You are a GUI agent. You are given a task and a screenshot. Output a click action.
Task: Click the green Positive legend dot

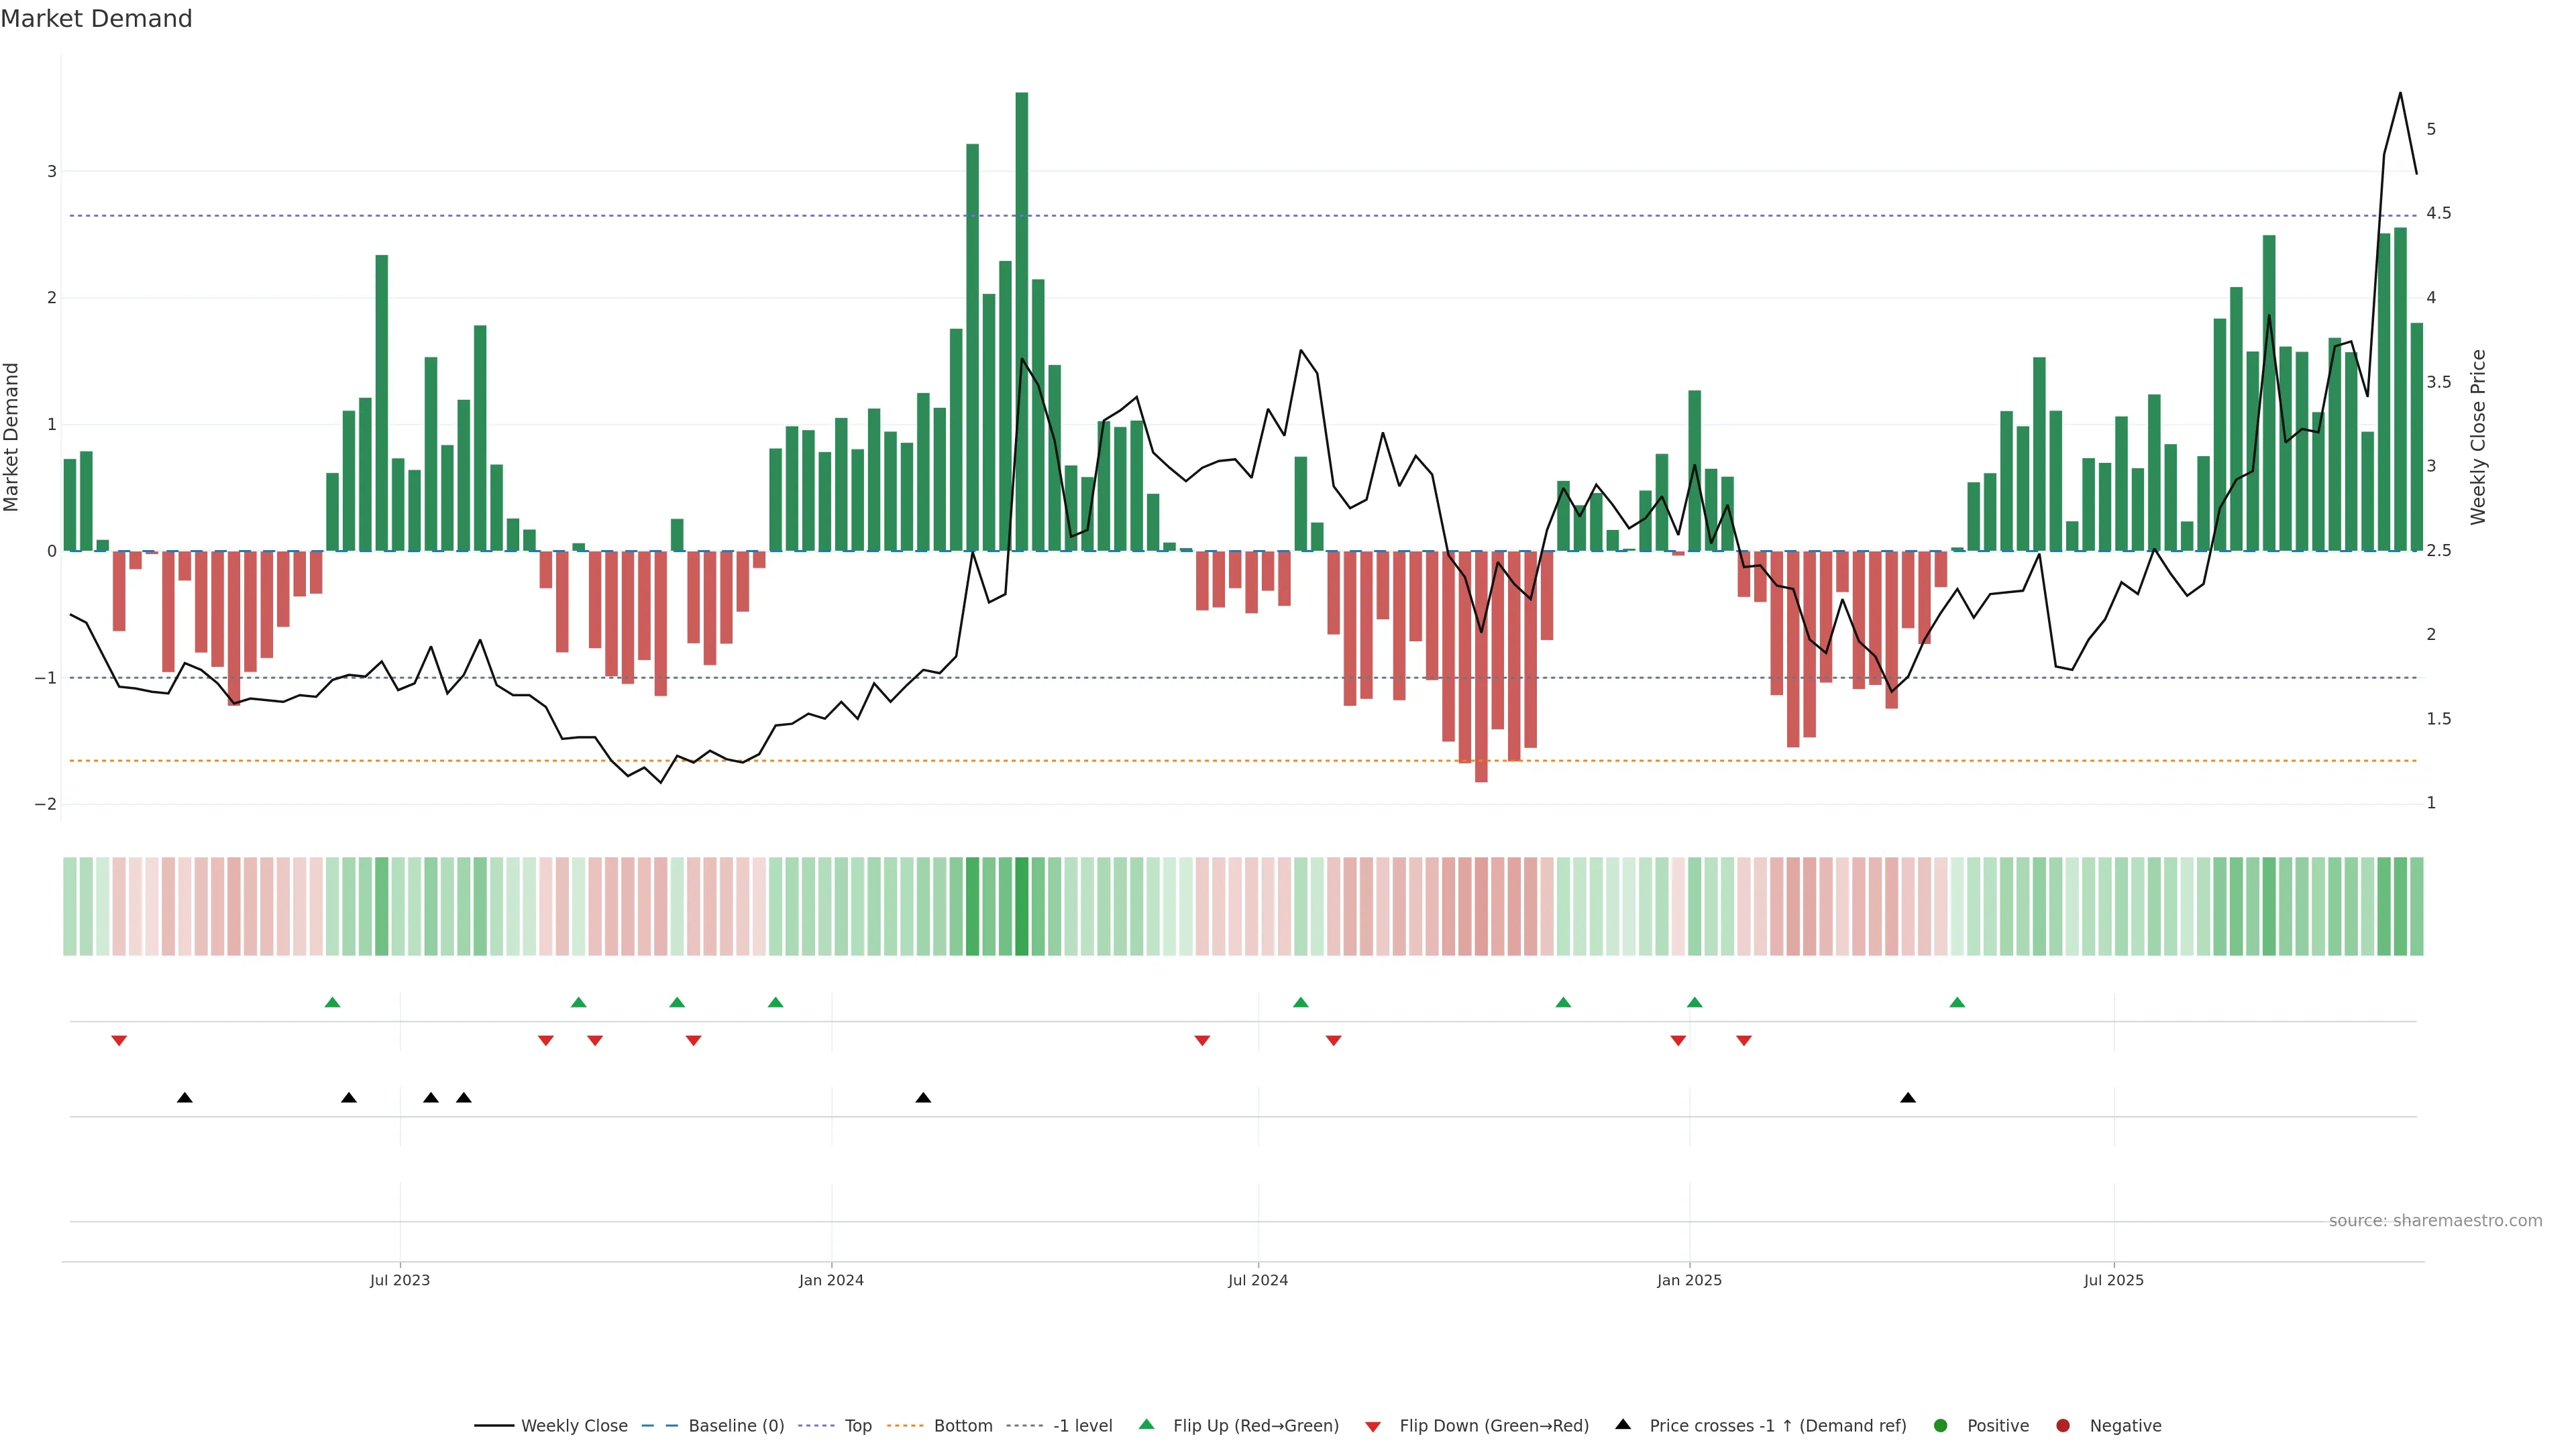click(1941, 1426)
